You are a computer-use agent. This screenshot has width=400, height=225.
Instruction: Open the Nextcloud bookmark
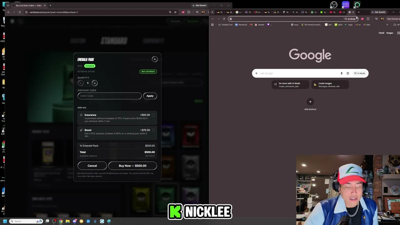[241, 25]
